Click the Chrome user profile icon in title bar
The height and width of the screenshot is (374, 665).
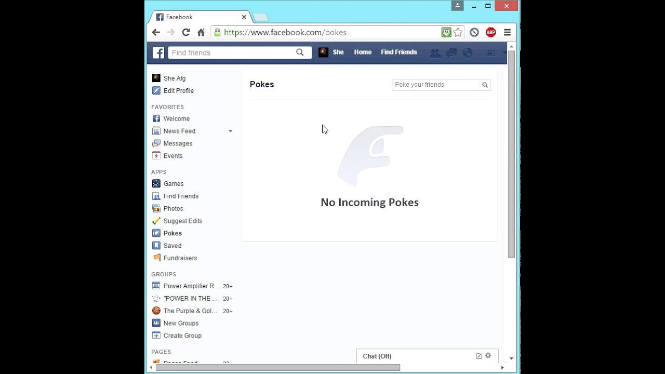tap(457, 6)
